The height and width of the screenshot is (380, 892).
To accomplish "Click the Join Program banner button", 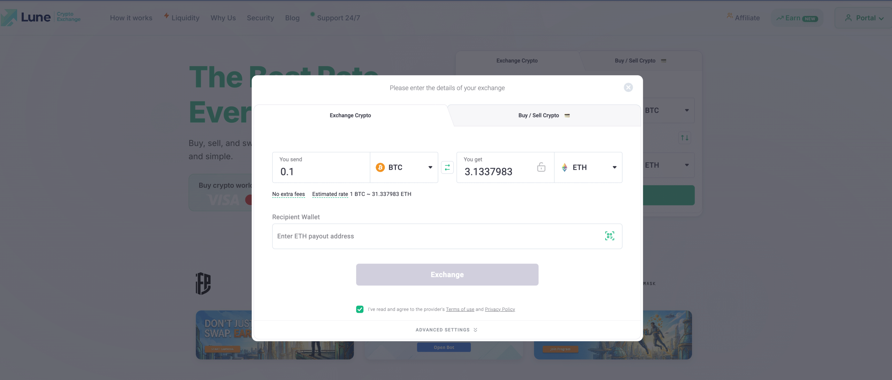I will coord(560,349).
